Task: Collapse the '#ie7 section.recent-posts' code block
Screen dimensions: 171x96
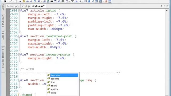Action: pos(19,54)
